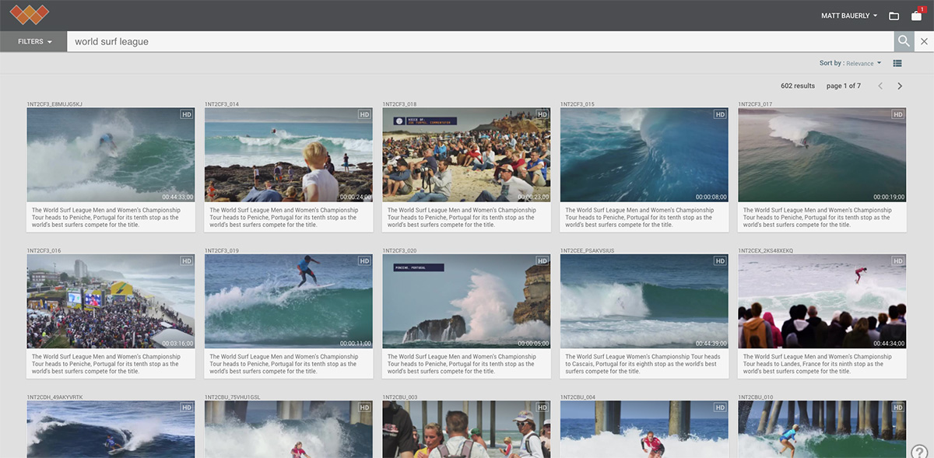Open thumbnail for clip 1NT2CF3_020
Viewport: 934px width, 458px height.
click(466, 301)
